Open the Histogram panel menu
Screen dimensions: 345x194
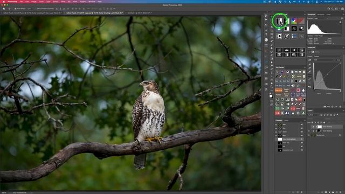tap(343, 15)
